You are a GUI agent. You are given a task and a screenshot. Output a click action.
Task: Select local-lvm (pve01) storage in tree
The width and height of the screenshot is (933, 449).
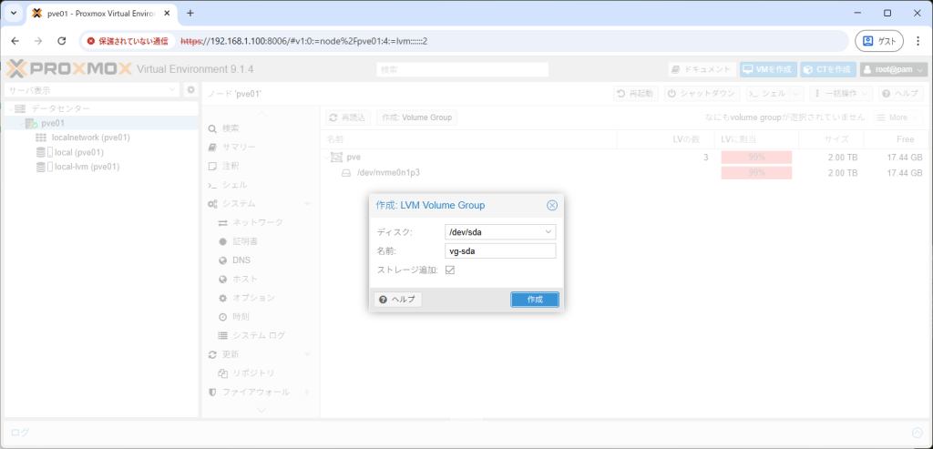click(x=87, y=167)
